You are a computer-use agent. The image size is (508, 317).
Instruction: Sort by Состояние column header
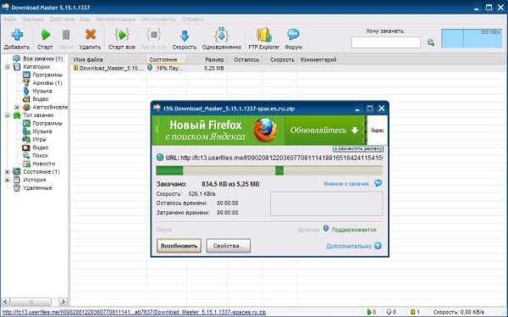click(166, 59)
